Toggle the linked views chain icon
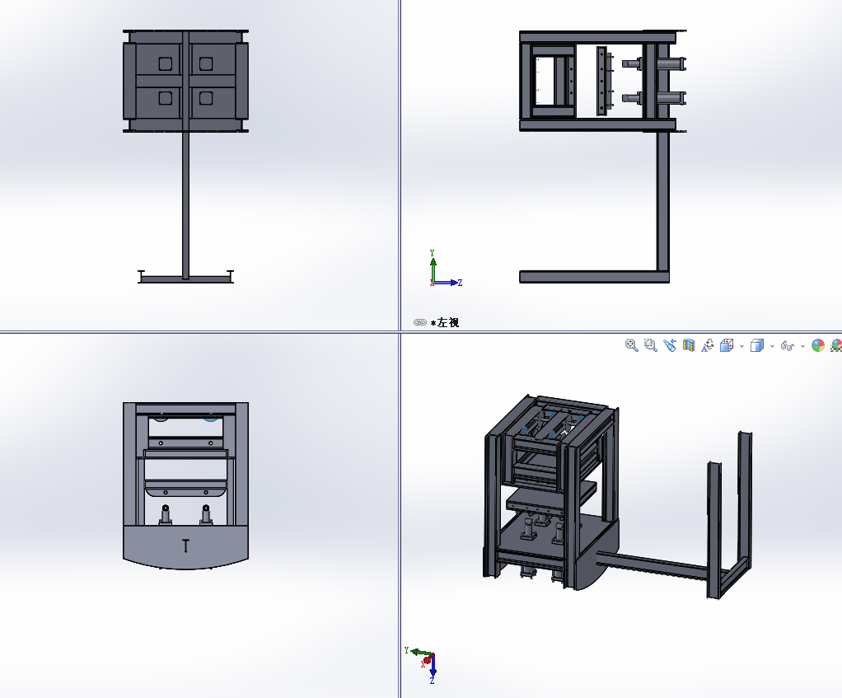 click(x=420, y=322)
